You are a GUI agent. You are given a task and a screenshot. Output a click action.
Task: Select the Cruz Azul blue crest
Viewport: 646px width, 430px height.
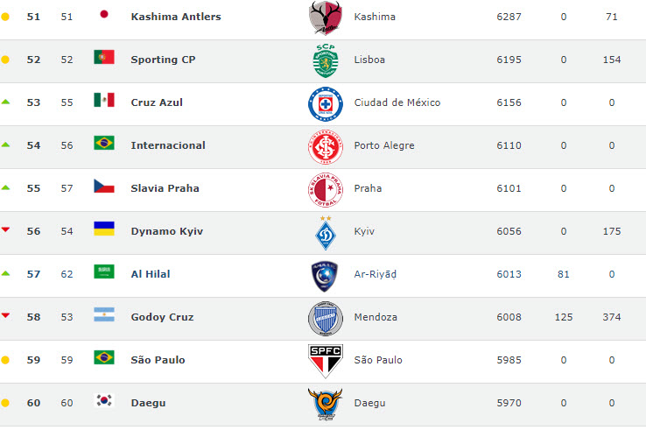click(326, 104)
